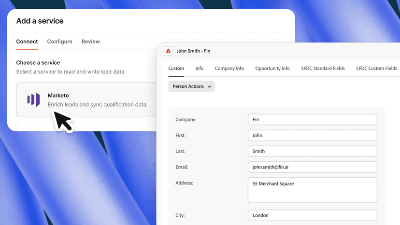400x225 pixels.
Task: Click the Address field with 55 Merchant Square
Action: click(313, 190)
